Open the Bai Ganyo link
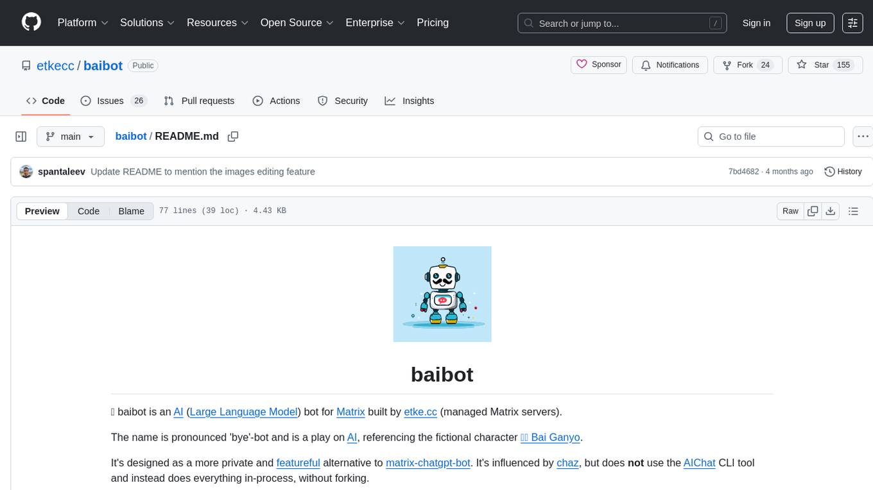 click(x=550, y=437)
